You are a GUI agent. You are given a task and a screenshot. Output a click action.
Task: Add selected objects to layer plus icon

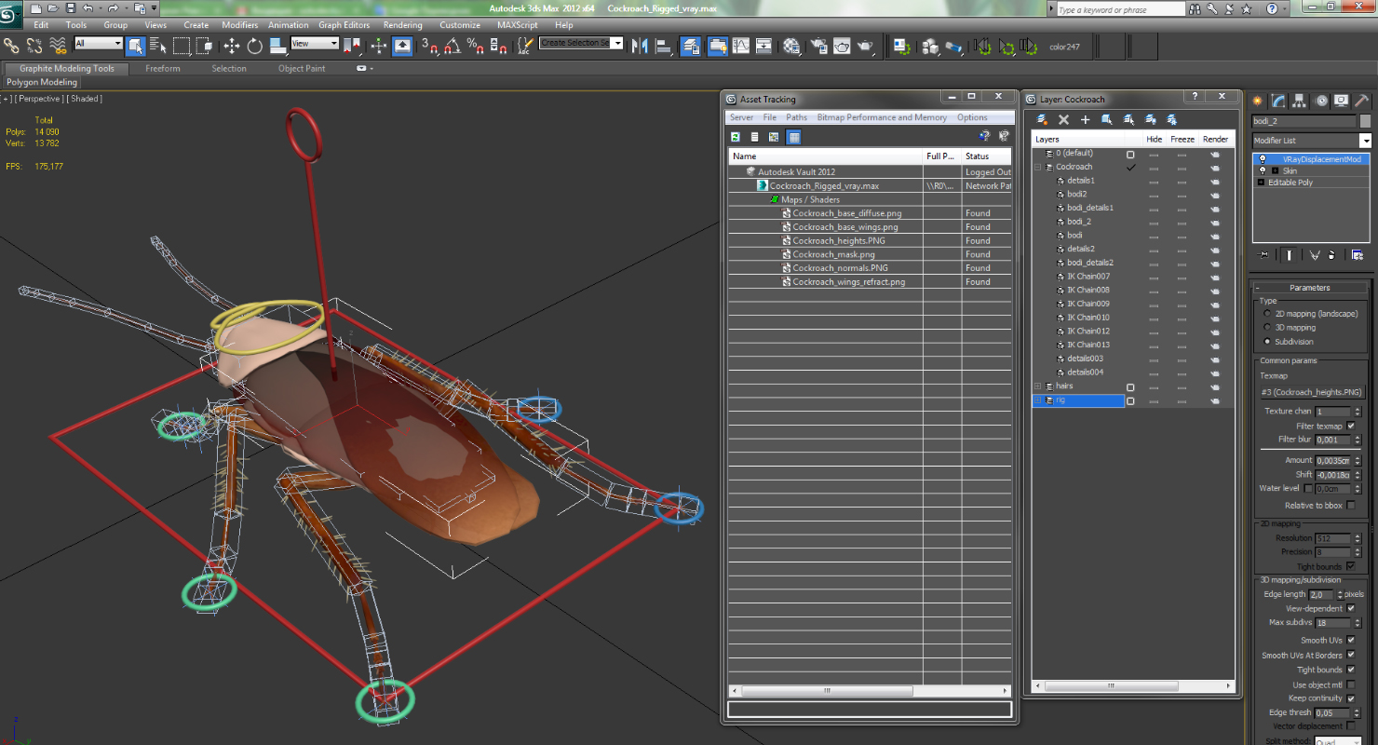click(1085, 119)
